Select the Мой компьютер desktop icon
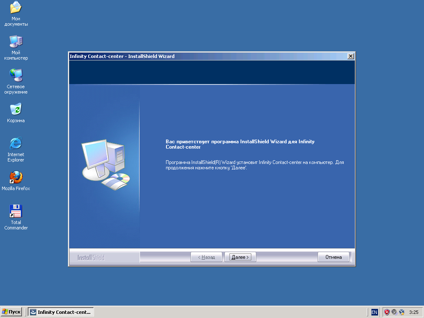The width and height of the screenshot is (424, 318). coord(16,48)
